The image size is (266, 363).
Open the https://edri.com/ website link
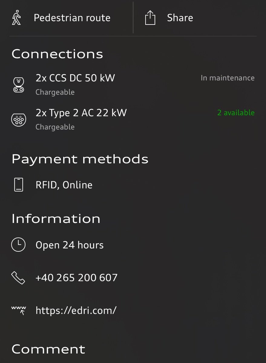[76, 310]
